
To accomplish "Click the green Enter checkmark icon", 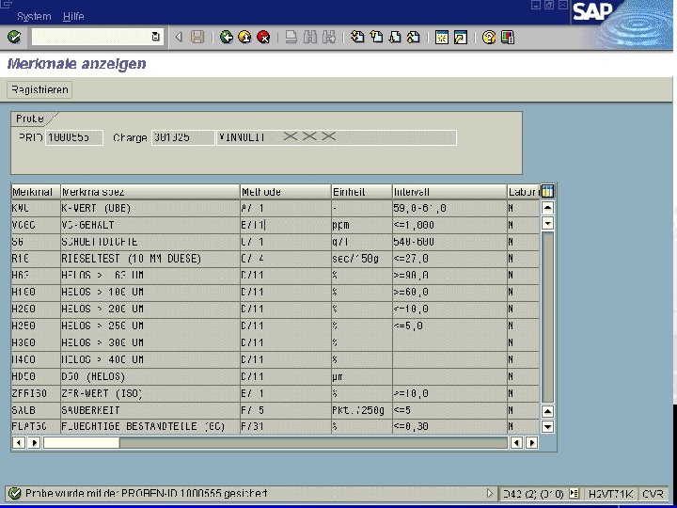I will (x=14, y=37).
